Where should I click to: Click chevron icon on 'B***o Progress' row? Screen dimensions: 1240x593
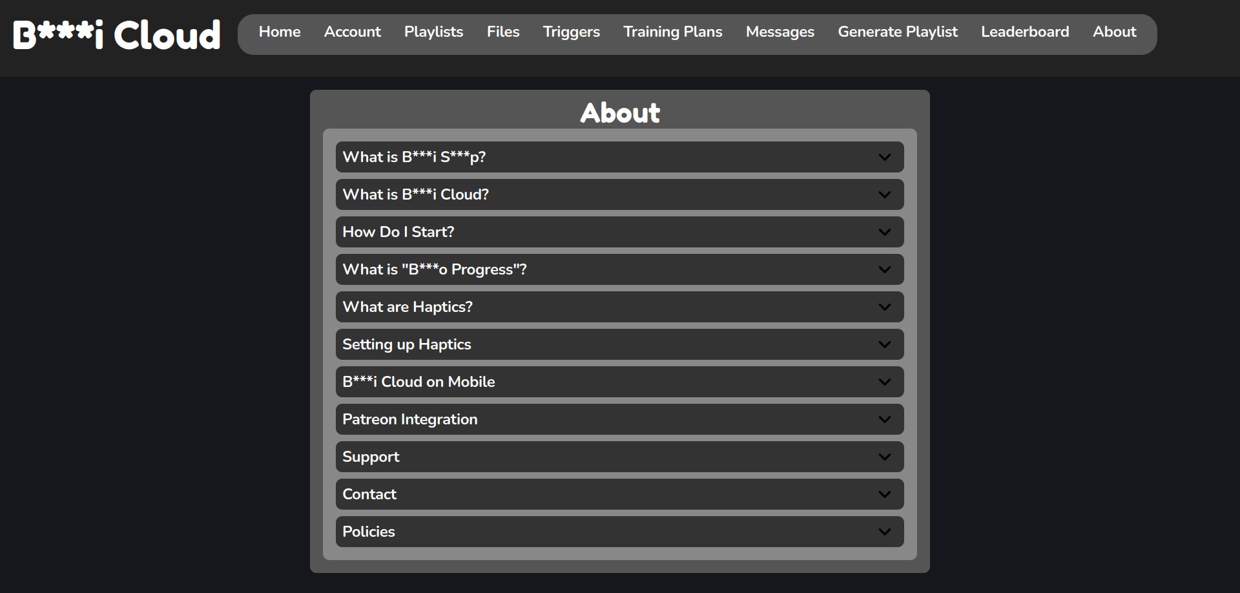(x=885, y=269)
